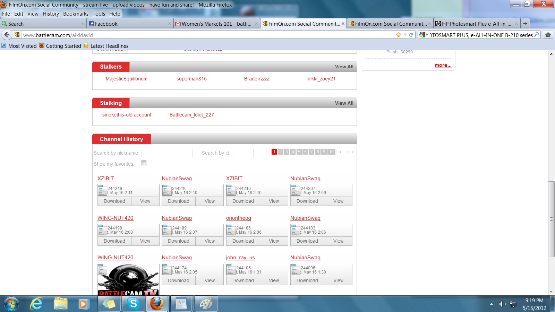Image resolution: width=555 pixels, height=312 pixels.
Task: Open the File menu
Action: tap(6, 14)
